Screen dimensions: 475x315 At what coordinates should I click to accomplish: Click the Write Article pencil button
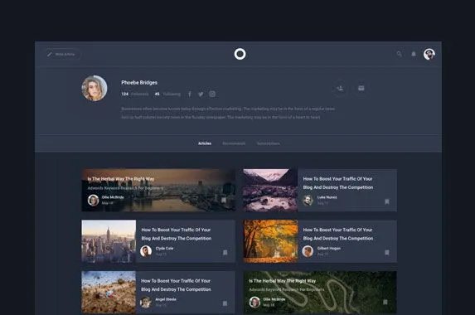coord(62,54)
